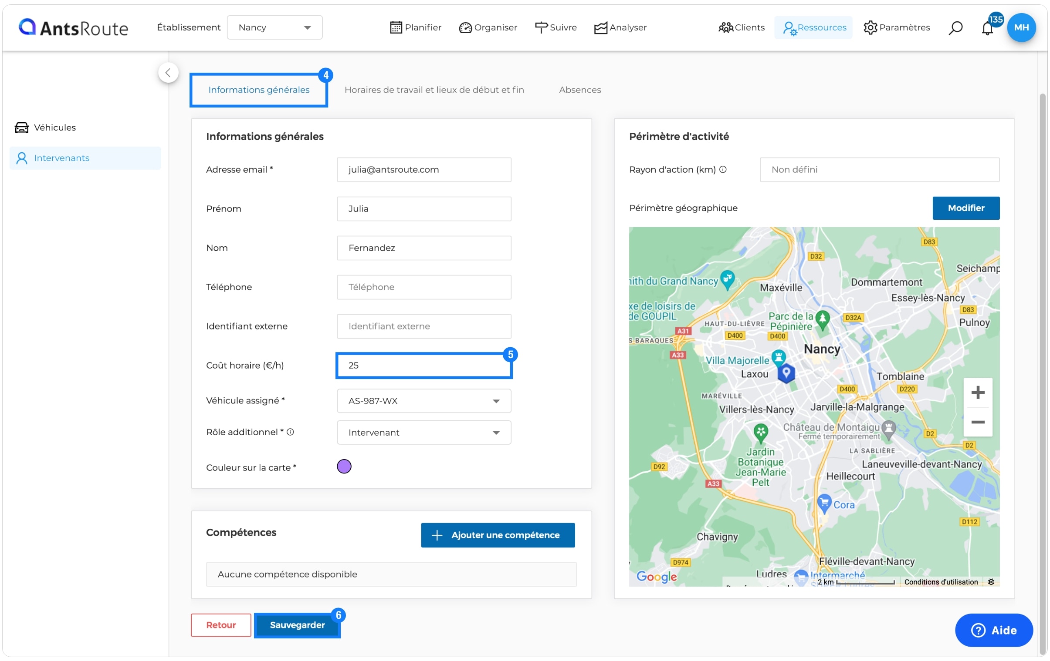Switch to Horaires de travail tab

[x=434, y=90]
